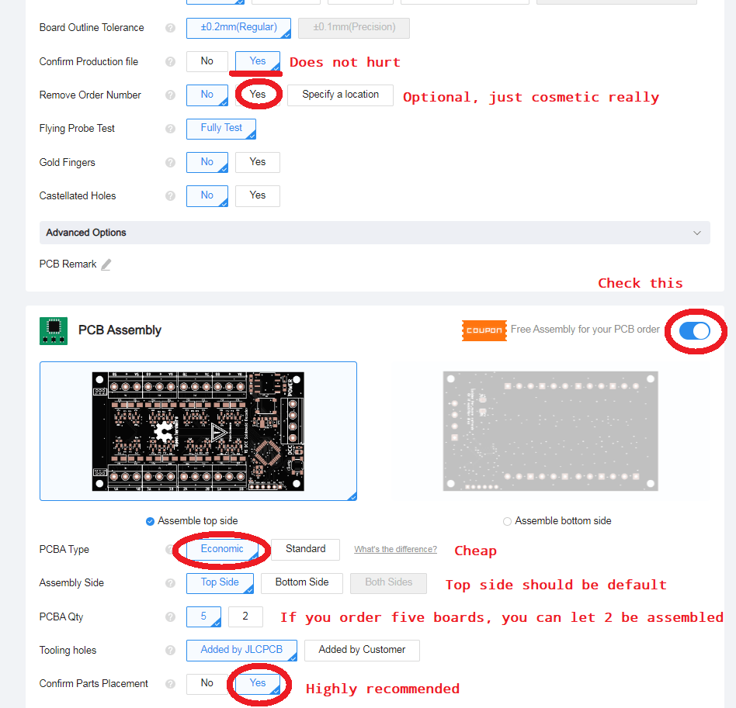The height and width of the screenshot is (708, 736).
Task: Choose Yes for Remove Order Number
Action: pos(258,95)
